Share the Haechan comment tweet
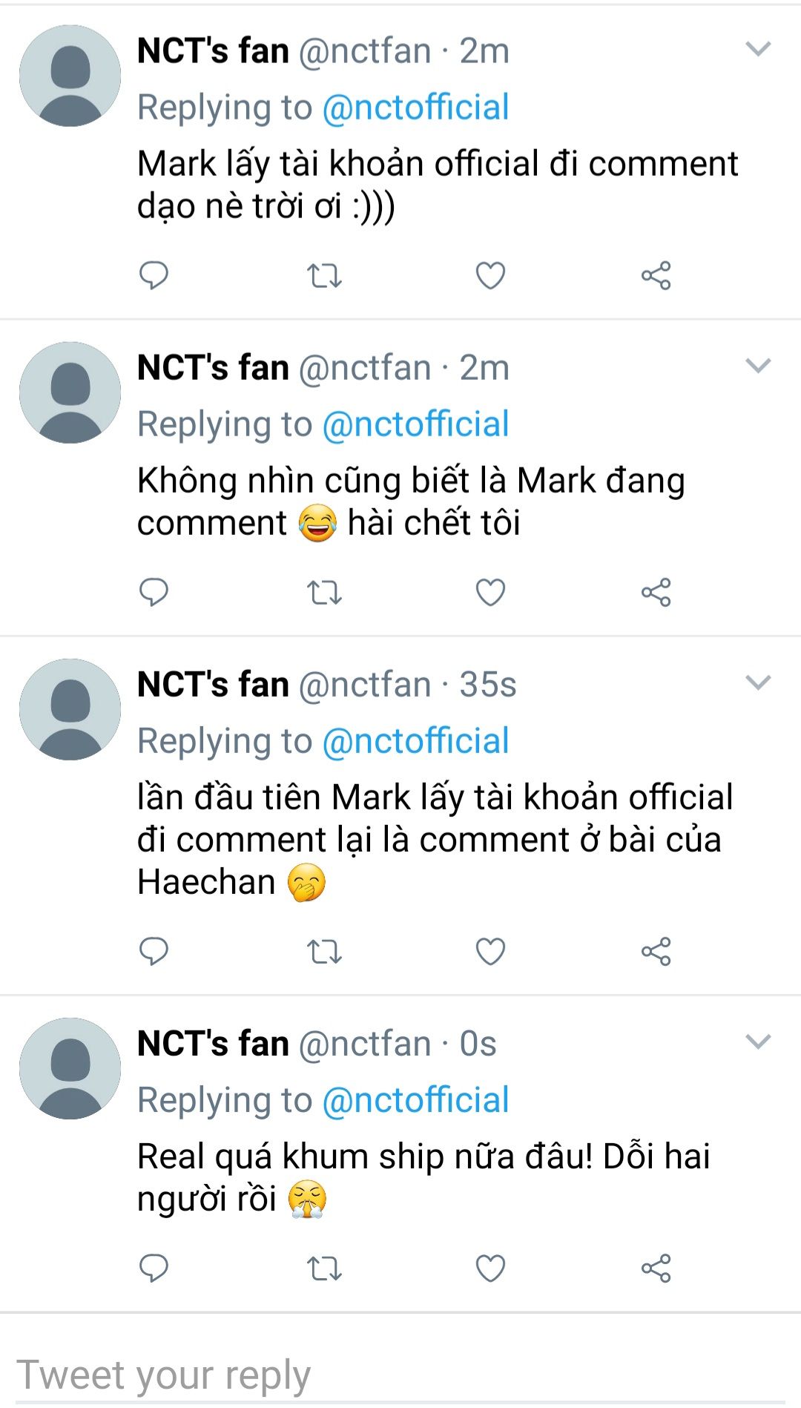 (x=656, y=951)
